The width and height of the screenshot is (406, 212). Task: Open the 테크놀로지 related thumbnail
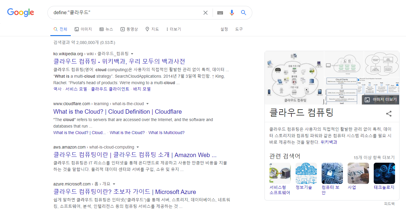coord(384,173)
